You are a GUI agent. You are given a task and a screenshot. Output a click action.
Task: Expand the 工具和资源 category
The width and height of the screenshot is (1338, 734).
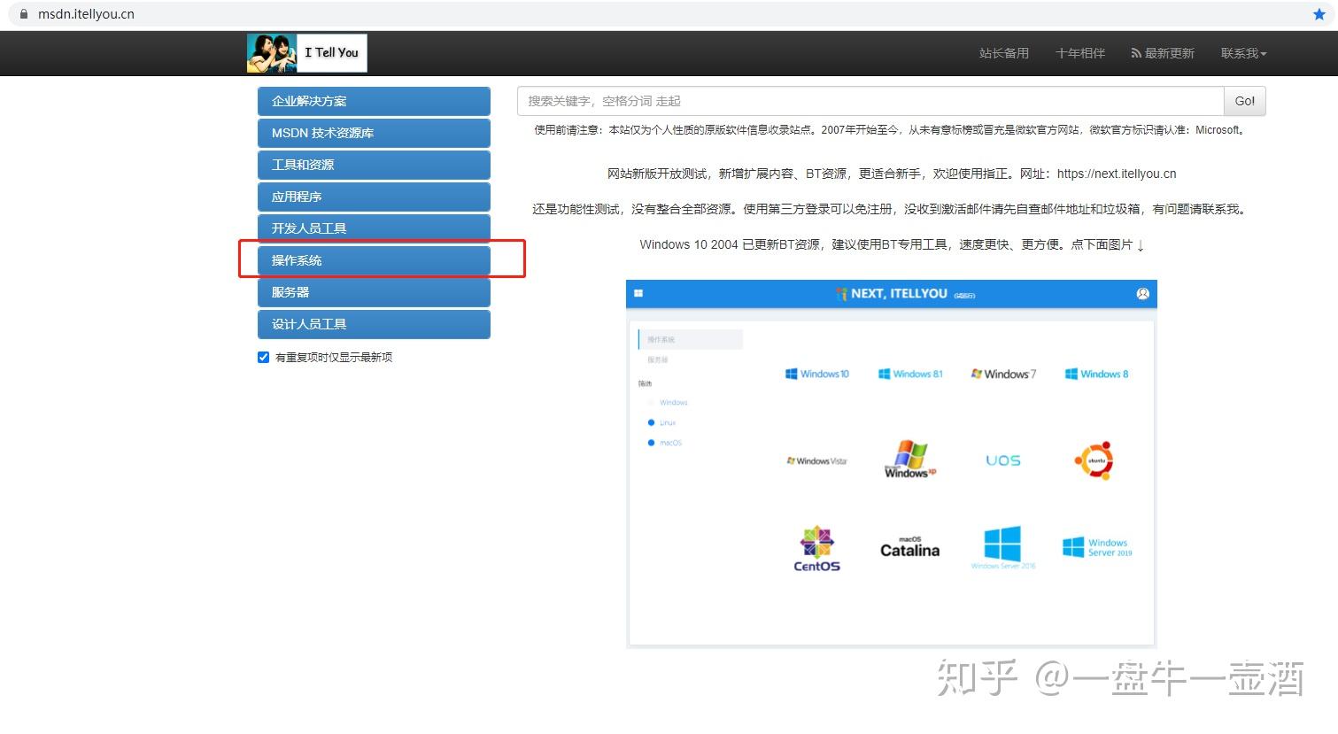374,165
